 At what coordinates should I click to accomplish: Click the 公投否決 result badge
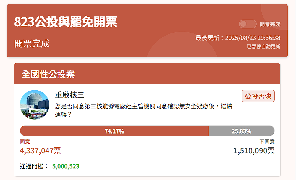258,96
